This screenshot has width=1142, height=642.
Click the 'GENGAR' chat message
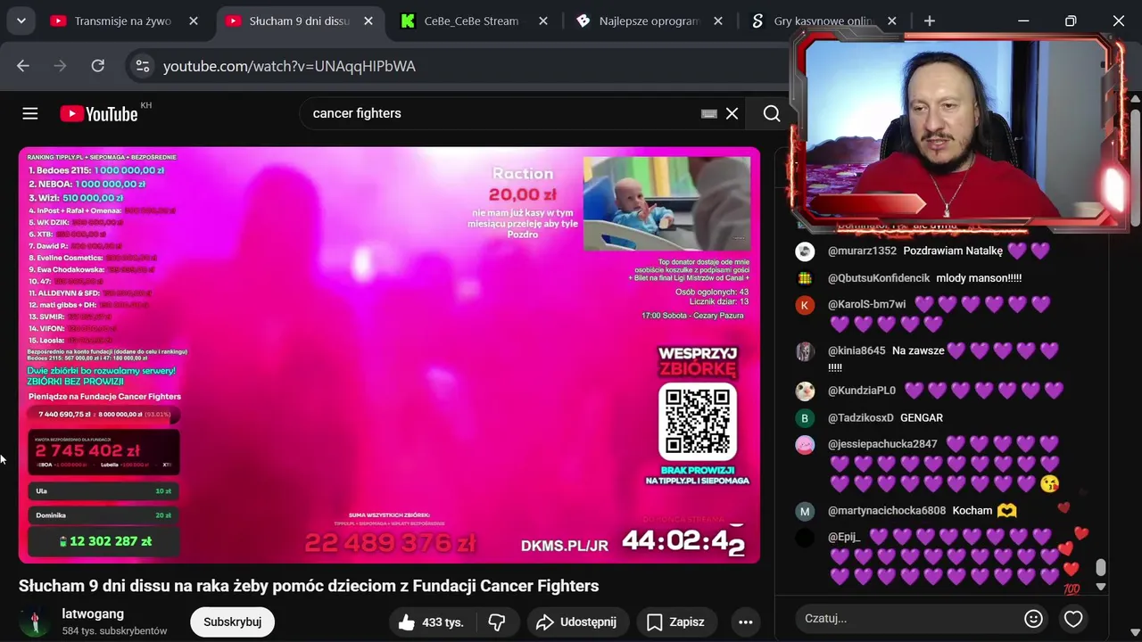922,417
